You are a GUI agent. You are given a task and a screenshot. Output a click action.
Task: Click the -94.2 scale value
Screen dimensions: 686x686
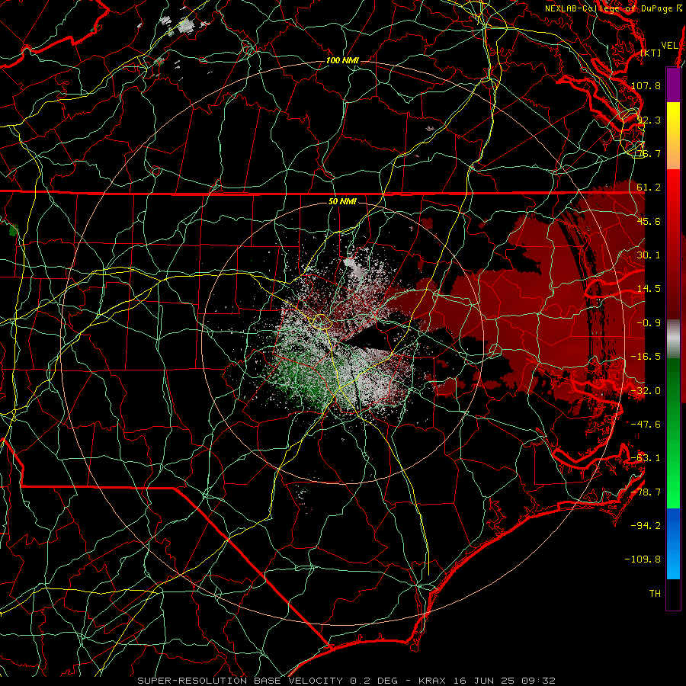tap(646, 526)
